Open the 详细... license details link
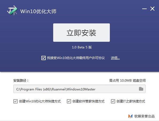 point(115,58)
